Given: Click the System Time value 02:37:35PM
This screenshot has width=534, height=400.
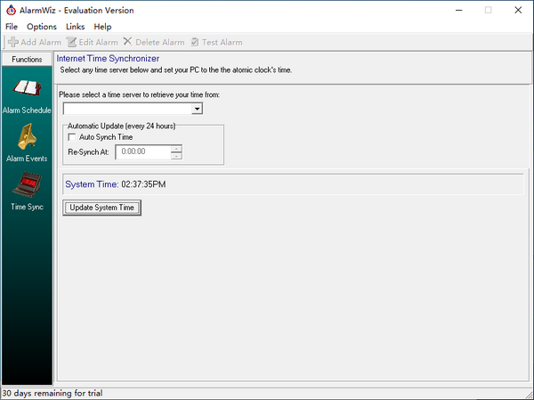Looking at the screenshot, I should (x=143, y=184).
